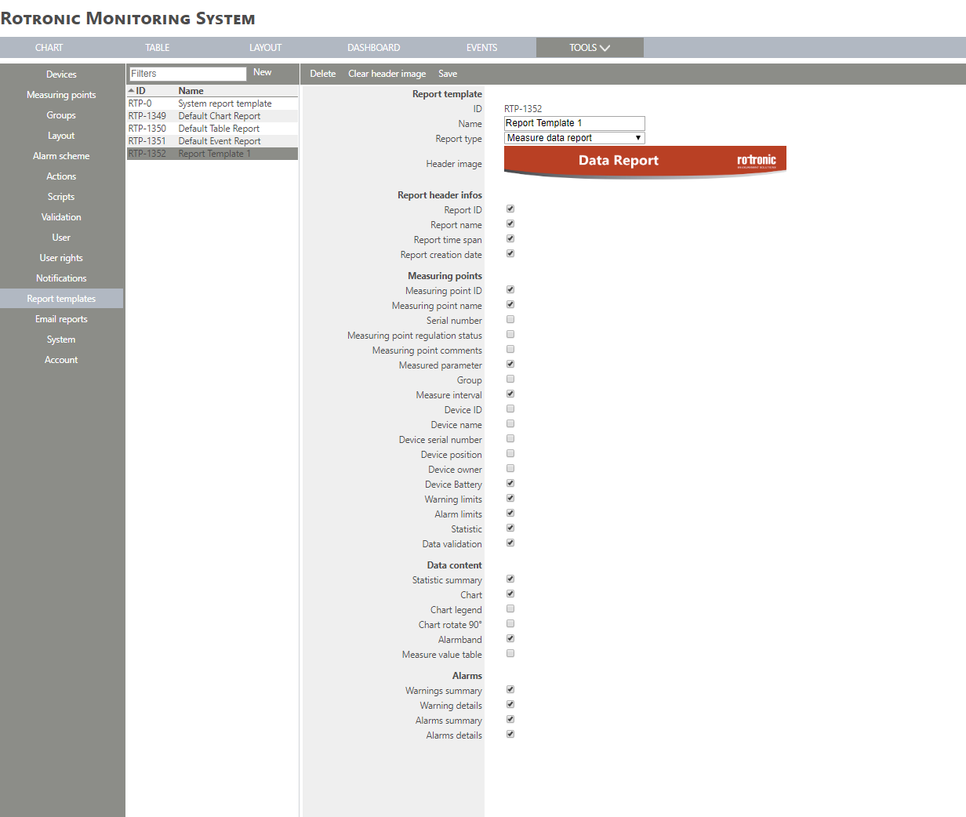Open Validation in the sidebar

click(x=61, y=217)
